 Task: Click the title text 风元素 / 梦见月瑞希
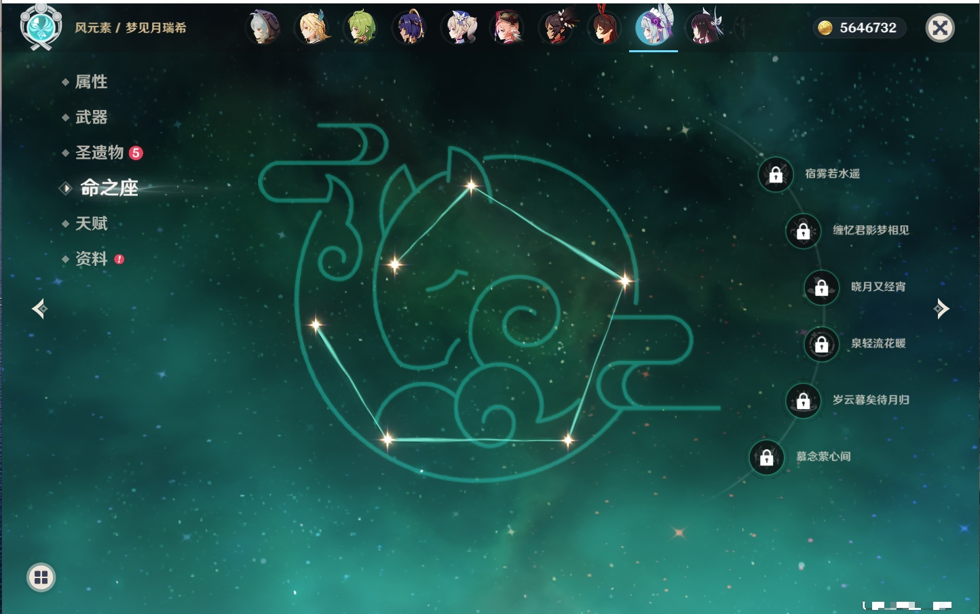(130, 28)
